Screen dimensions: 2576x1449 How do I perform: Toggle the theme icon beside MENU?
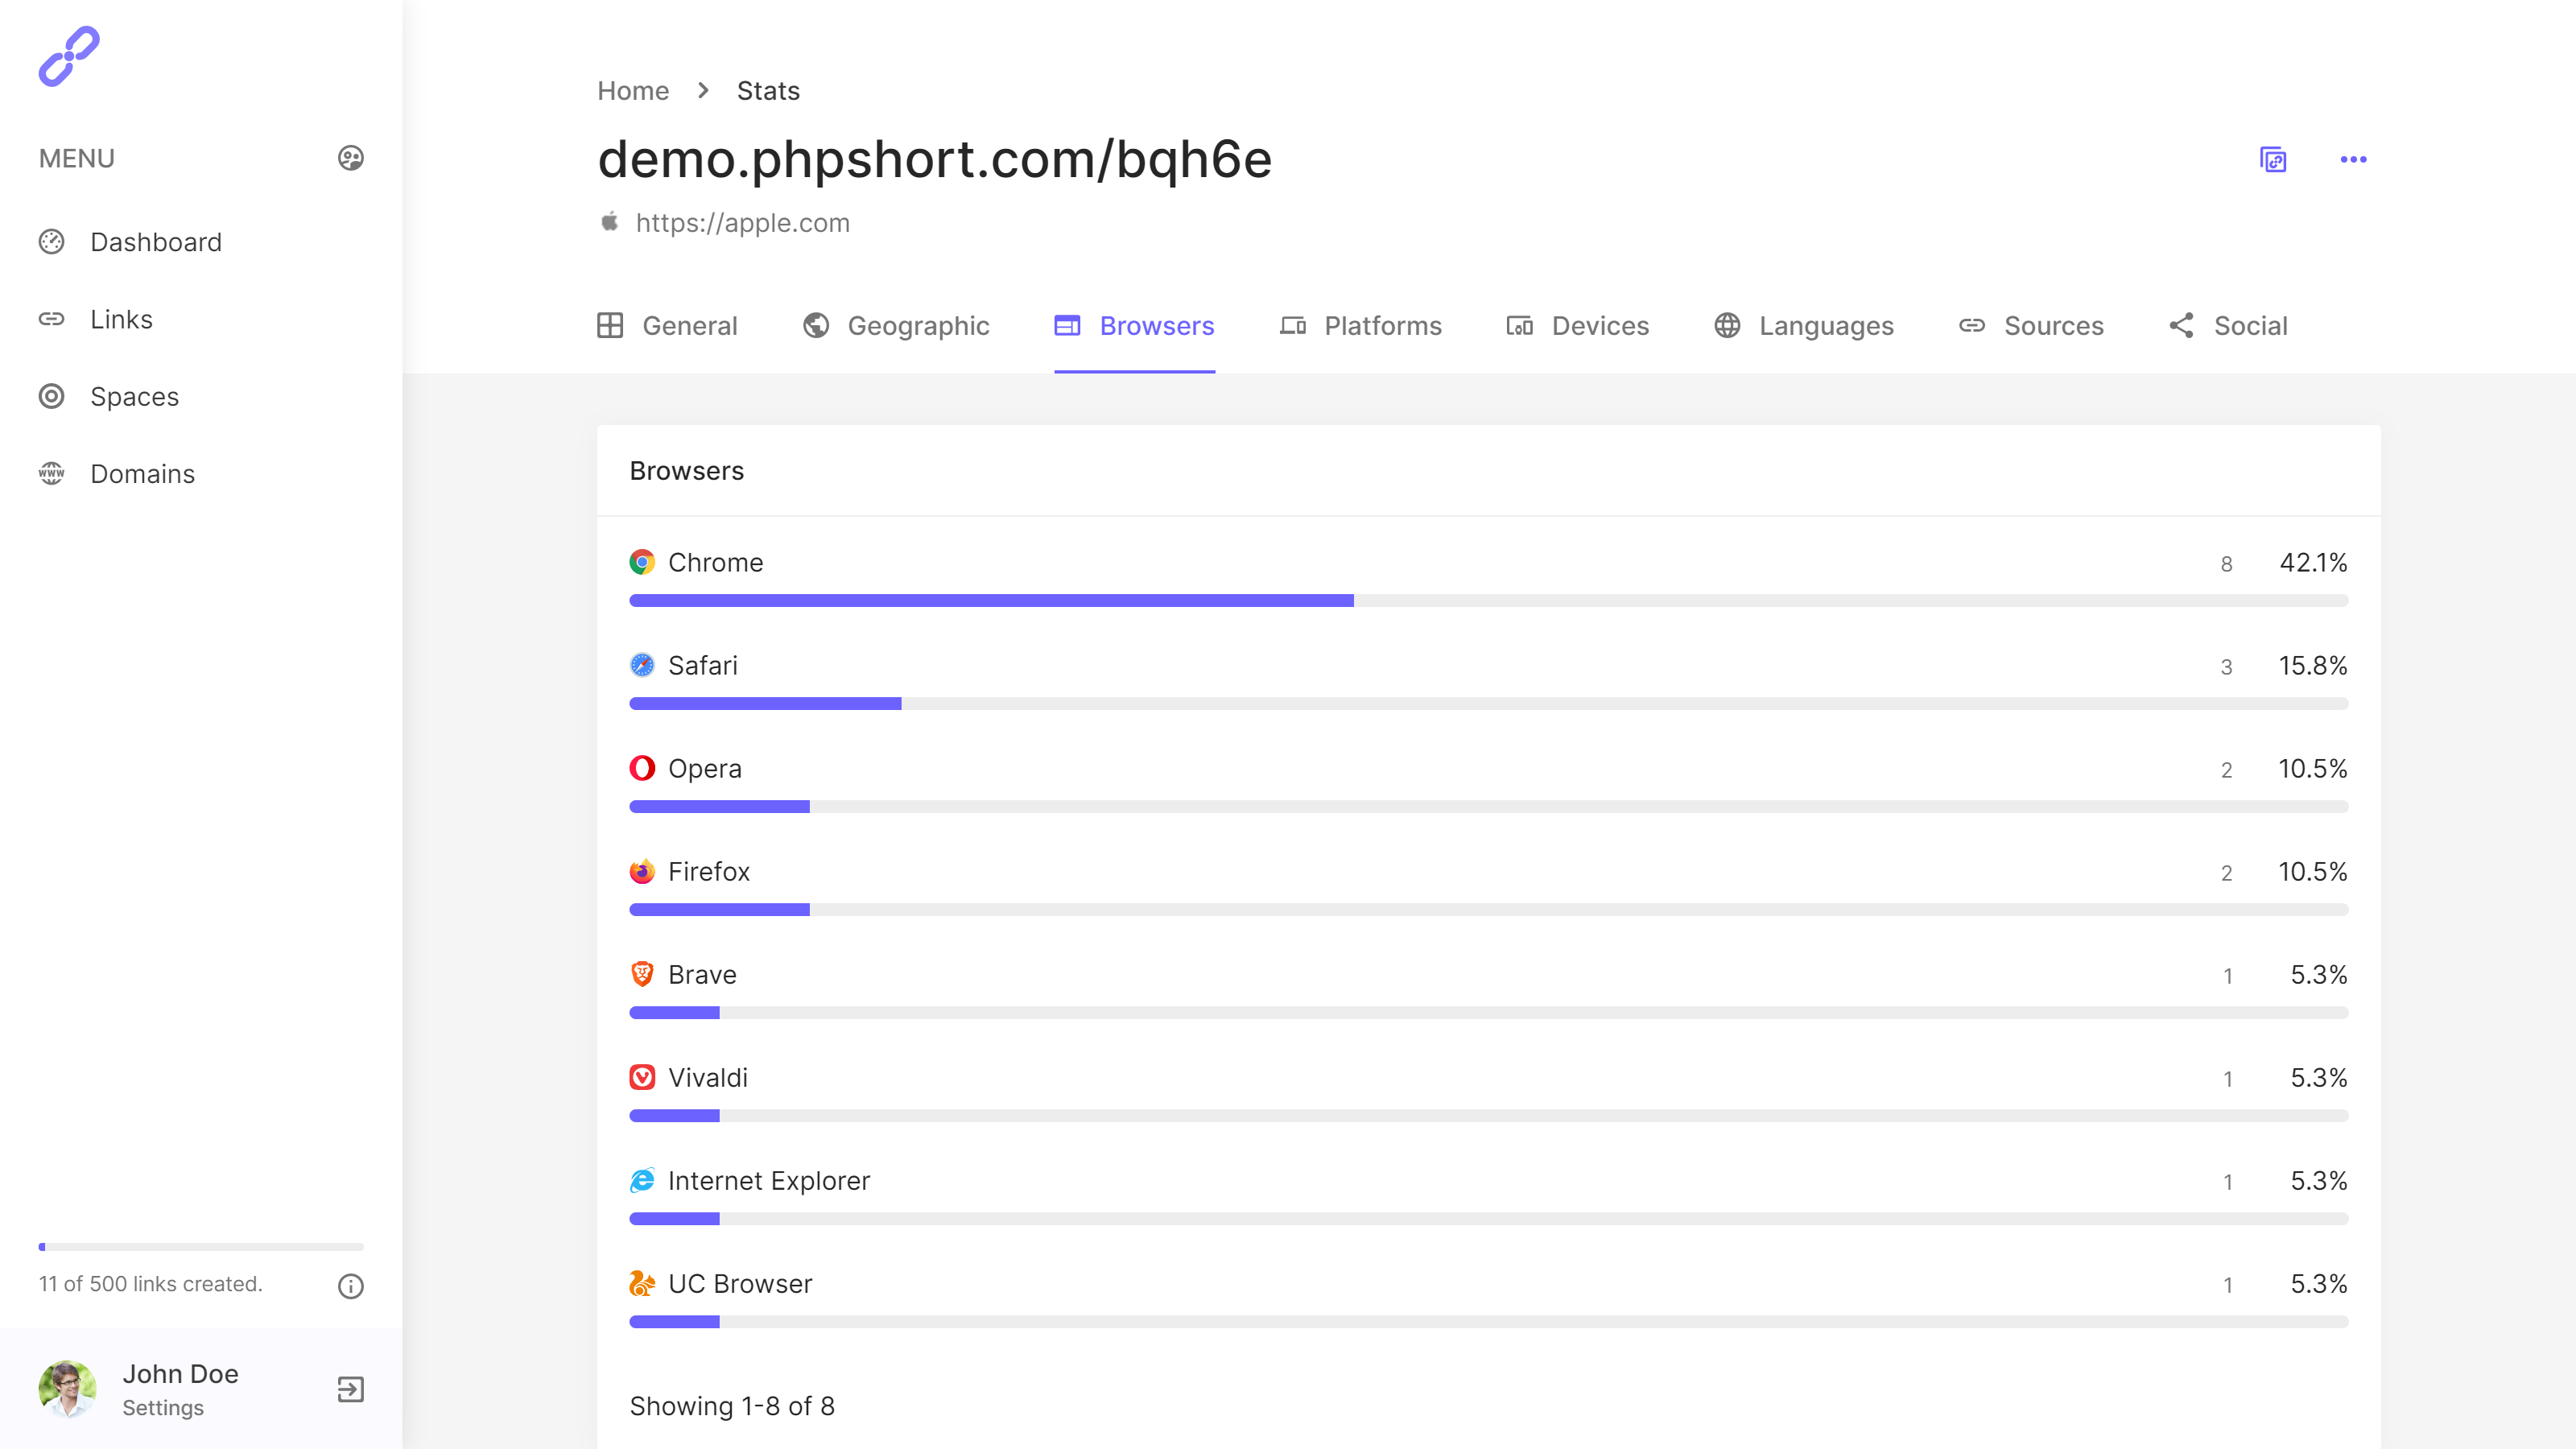point(350,158)
